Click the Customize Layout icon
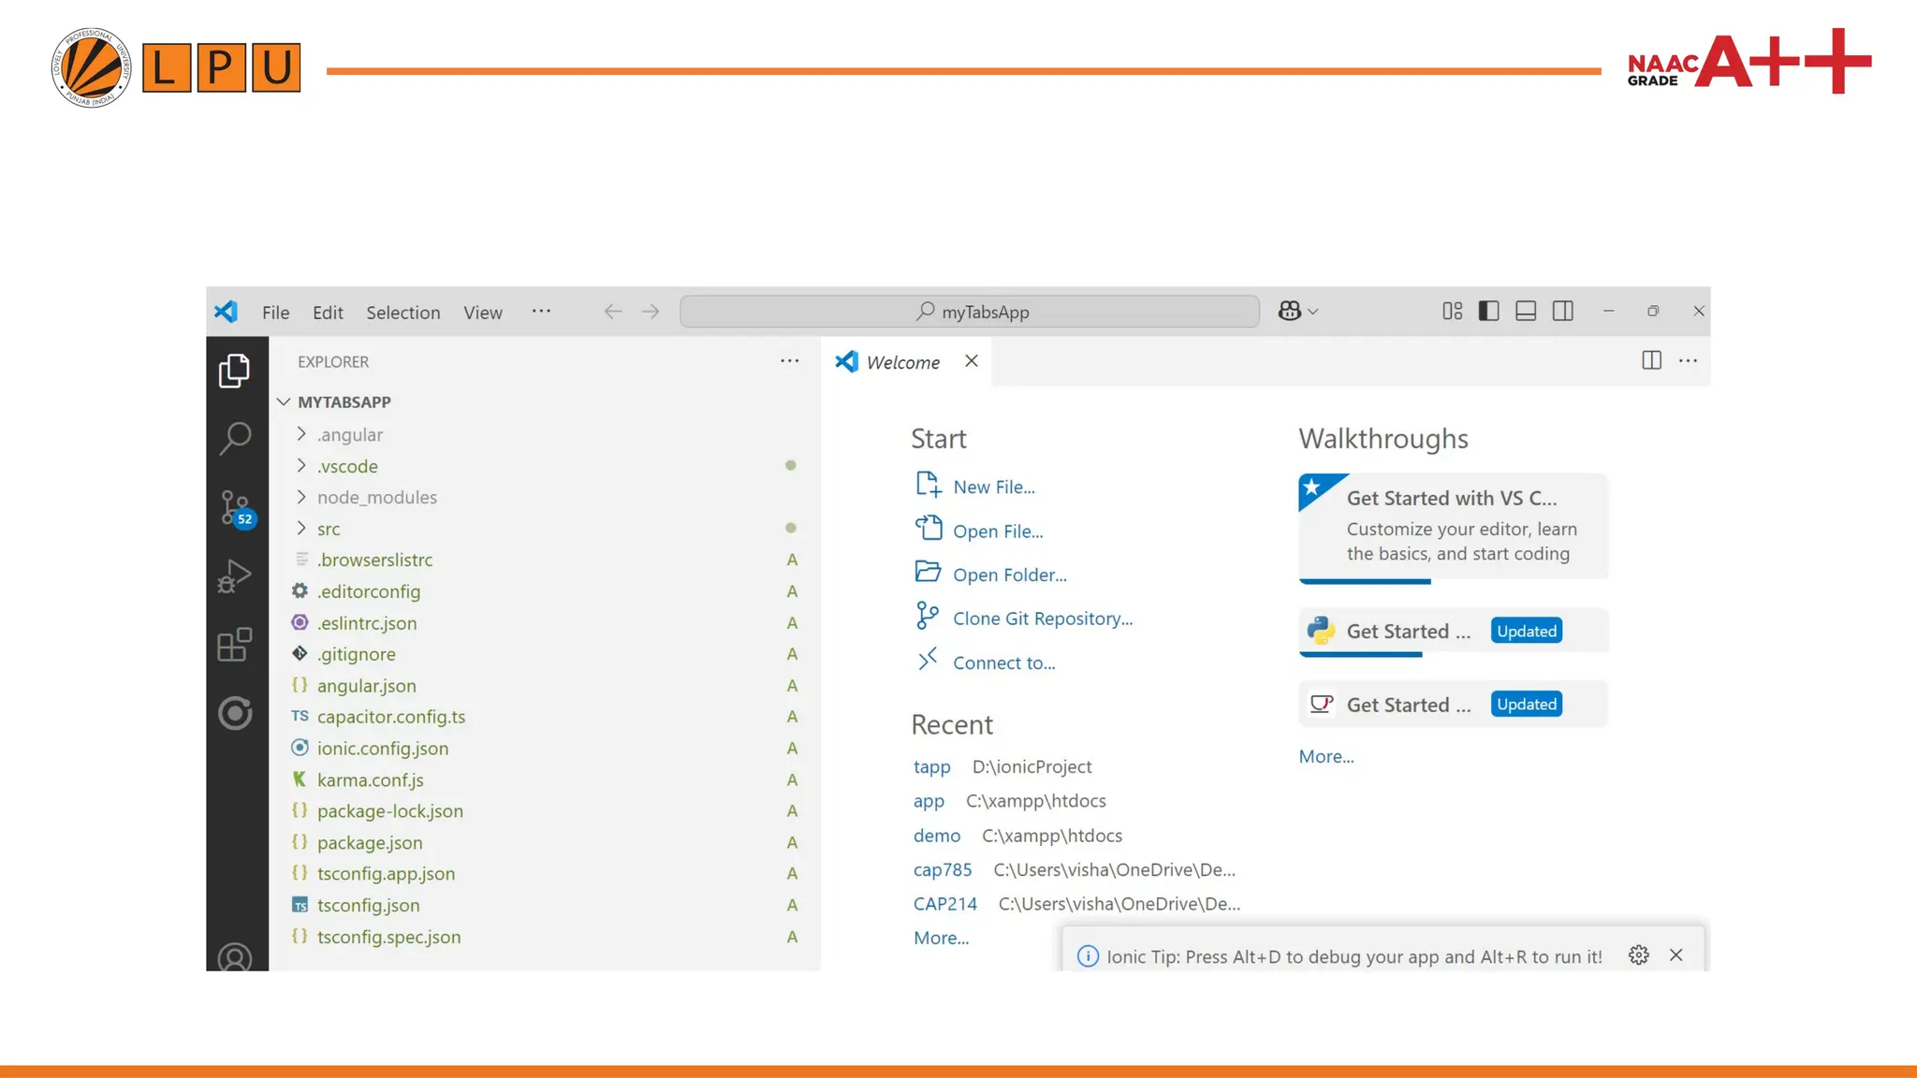The image size is (1917, 1078). (1452, 312)
